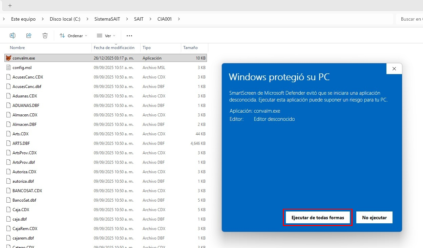Close the SmartScreen dialog with the X
This screenshot has height=248, width=423.
coord(394,69)
